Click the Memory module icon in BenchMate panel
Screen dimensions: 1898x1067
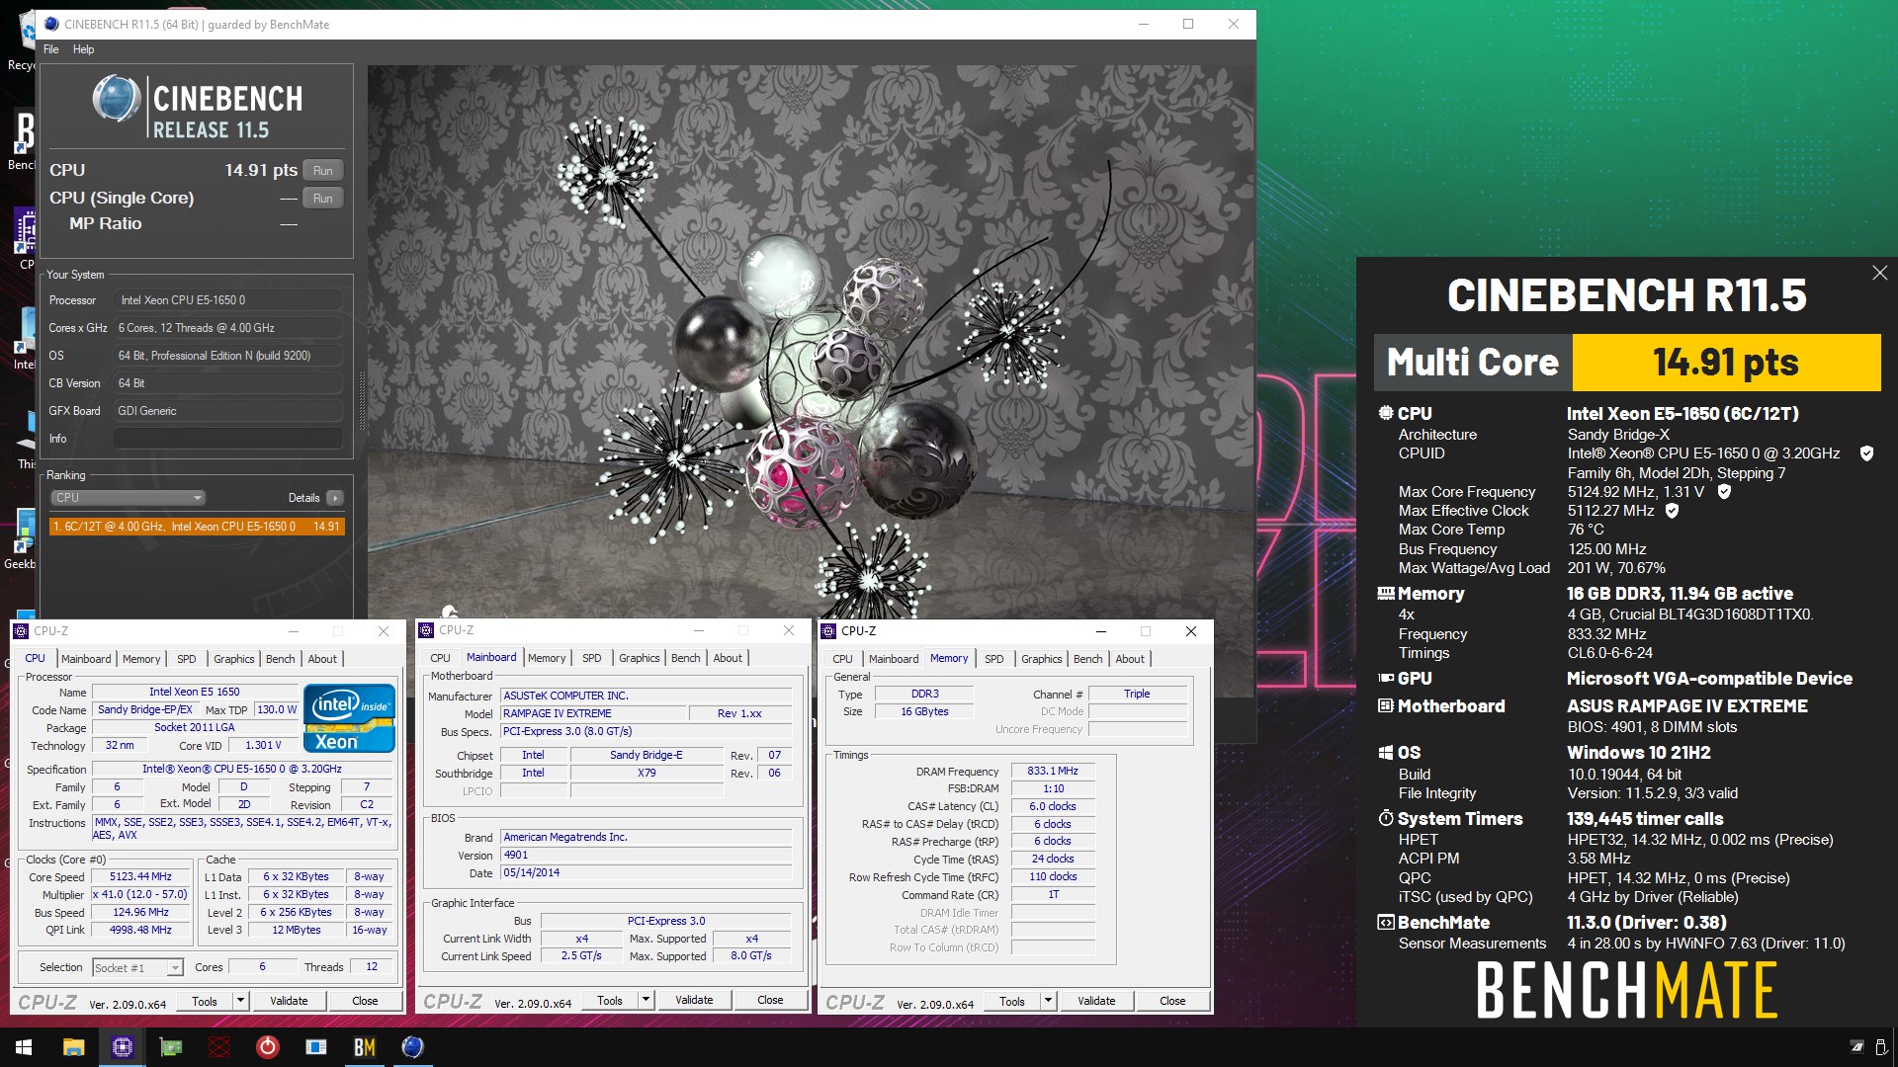pos(1386,594)
